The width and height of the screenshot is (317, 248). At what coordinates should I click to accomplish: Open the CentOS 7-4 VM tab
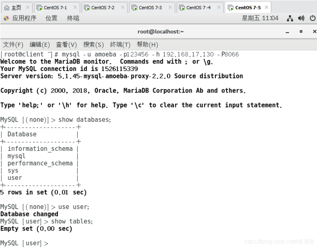(x=200, y=8)
